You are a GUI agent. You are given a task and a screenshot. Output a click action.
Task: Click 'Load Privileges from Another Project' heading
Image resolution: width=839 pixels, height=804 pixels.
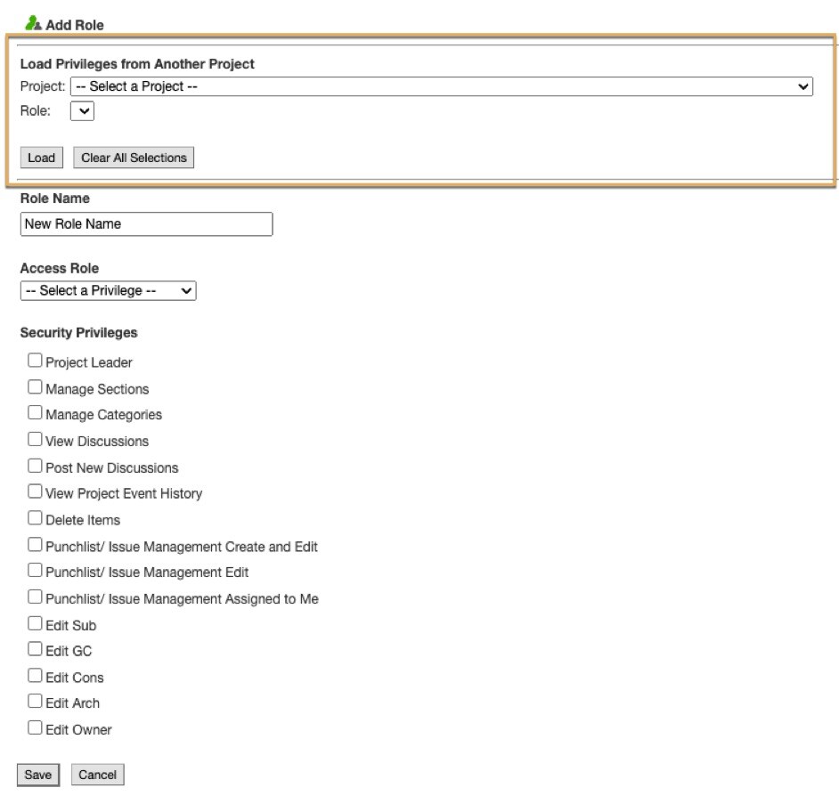[137, 64]
